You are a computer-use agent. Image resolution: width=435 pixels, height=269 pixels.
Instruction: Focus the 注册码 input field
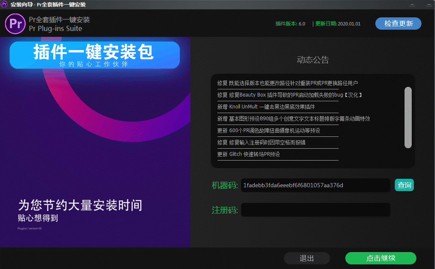(315, 210)
